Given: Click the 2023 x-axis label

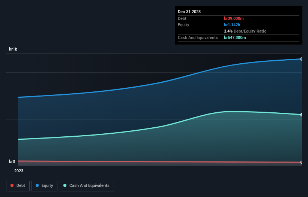Looking at the screenshot, I should (19, 171).
